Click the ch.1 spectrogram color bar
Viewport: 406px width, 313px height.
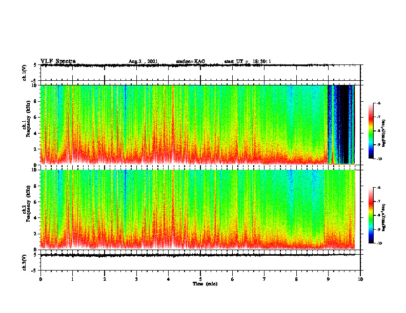pyautogui.click(x=371, y=131)
